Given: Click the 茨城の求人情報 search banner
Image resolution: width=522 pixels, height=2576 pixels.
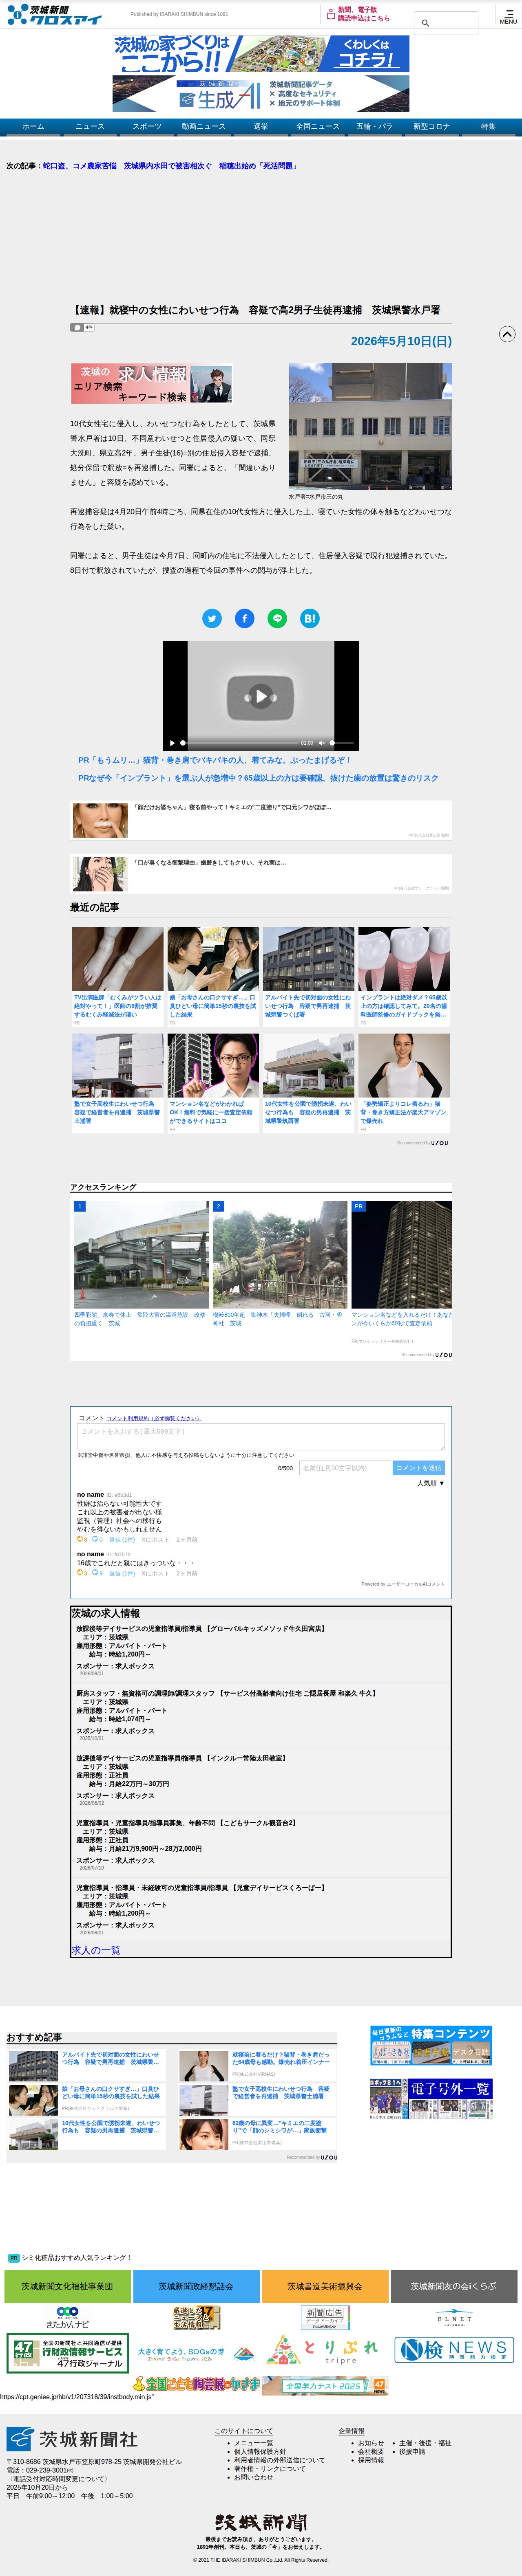Looking at the screenshot, I should pos(151,384).
